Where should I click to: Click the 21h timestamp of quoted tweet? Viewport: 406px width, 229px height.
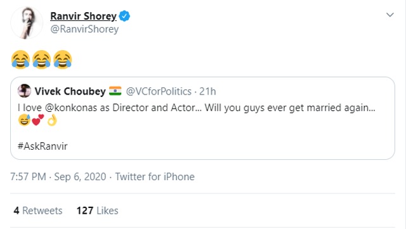coord(207,91)
